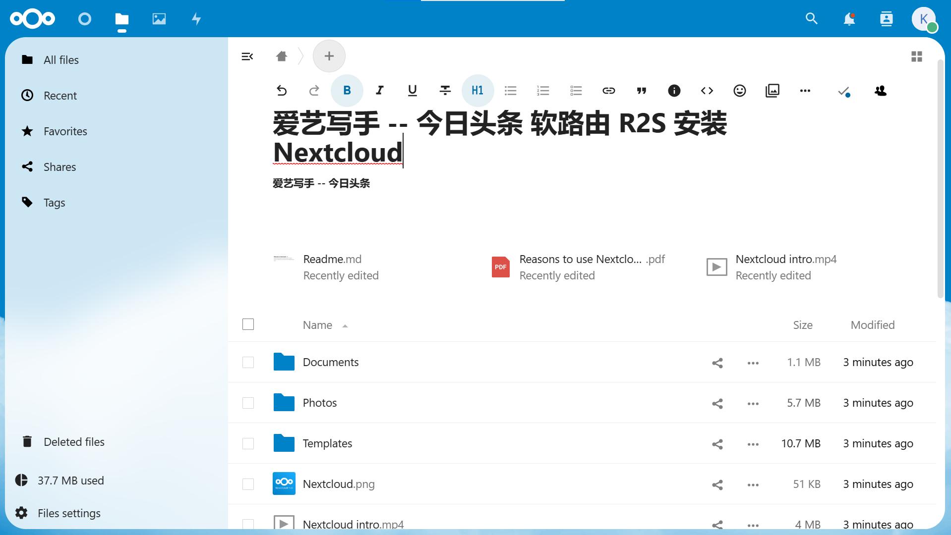Open the Recent section in the sidebar
951x535 pixels.
point(60,95)
